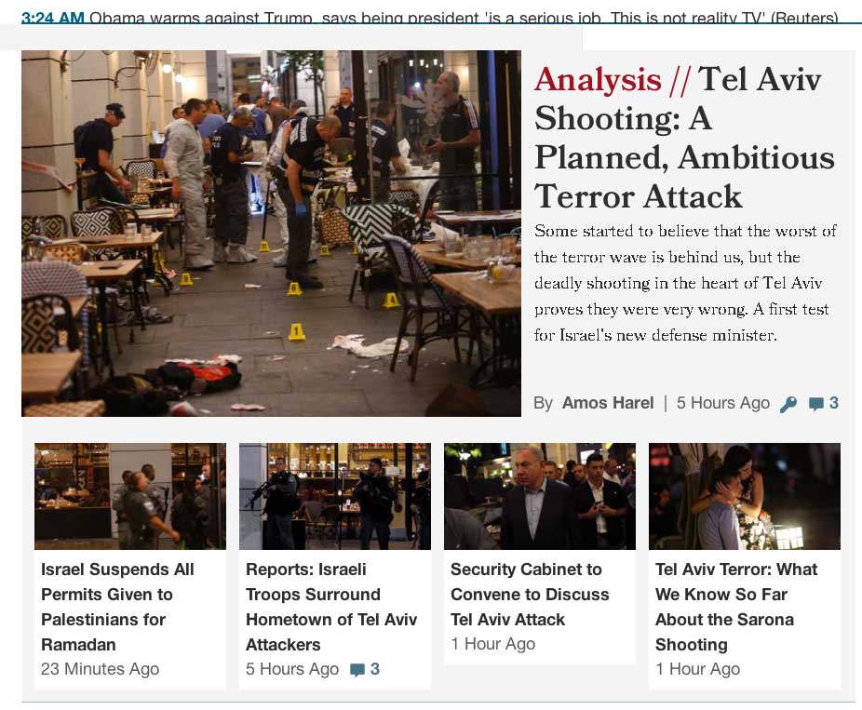
Task: Open comment bubble under Israeli Troops story
Action: (357, 669)
